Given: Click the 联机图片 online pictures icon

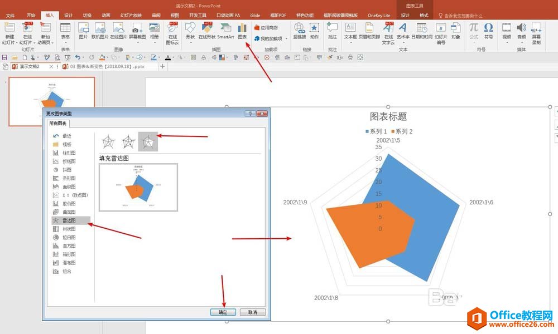Looking at the screenshot, I should 100,31.
